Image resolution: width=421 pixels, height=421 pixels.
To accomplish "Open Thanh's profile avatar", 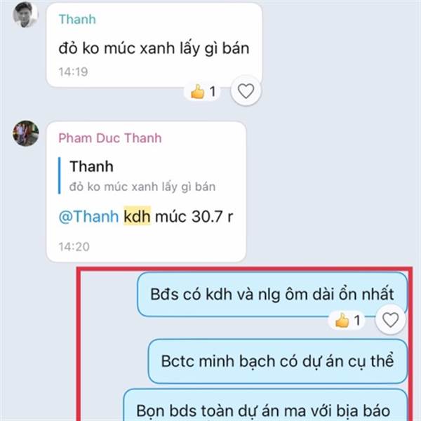I will point(25,15).
